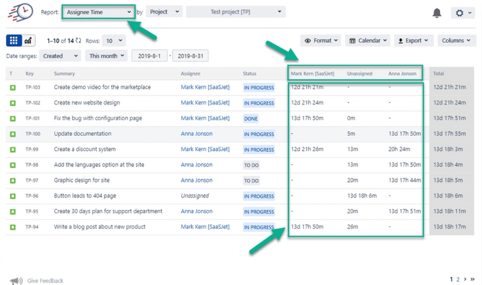Screen dimensions: 482x285
Task: Click the TO DO status badge of TP-98
Action: click(251, 165)
